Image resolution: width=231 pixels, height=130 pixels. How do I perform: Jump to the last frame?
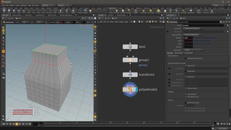tap(30, 124)
